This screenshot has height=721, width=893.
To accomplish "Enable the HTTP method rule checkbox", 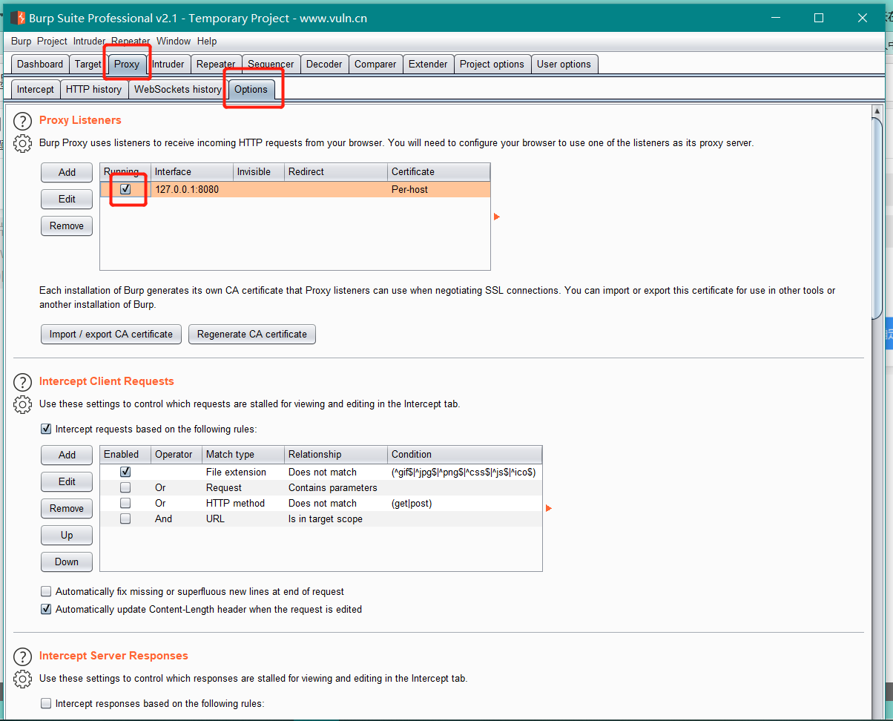I will coord(125,503).
